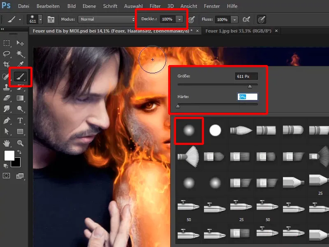Image resolution: width=329 pixels, height=247 pixels.
Task: Open the Datei menu
Action: 23,6
